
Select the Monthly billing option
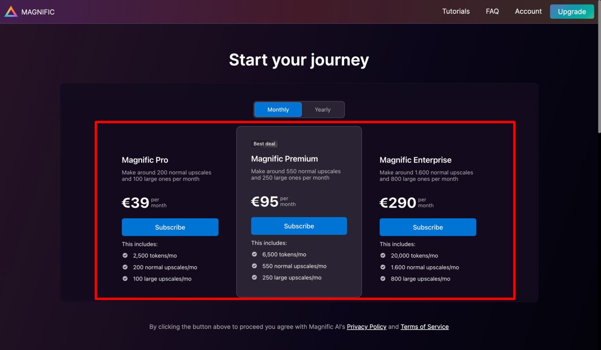tap(278, 109)
